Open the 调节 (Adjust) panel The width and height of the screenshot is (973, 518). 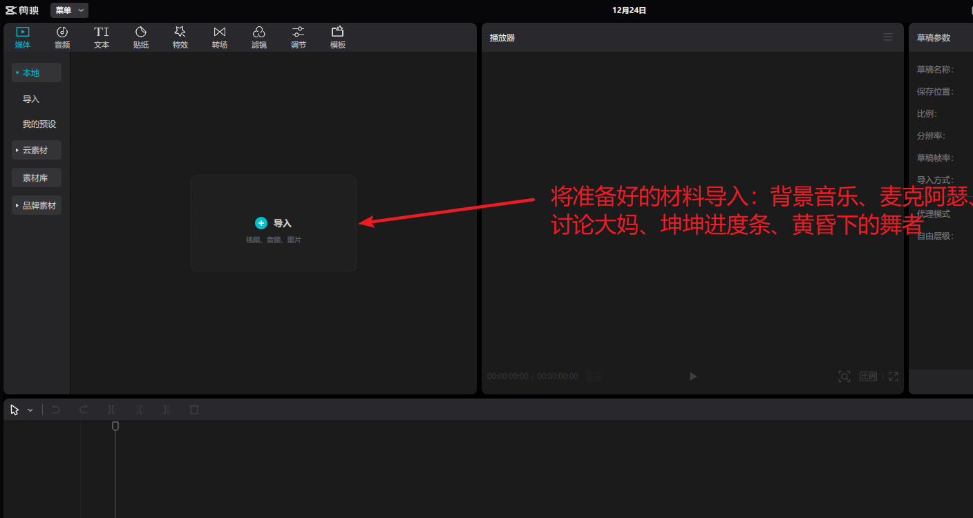pyautogui.click(x=299, y=37)
